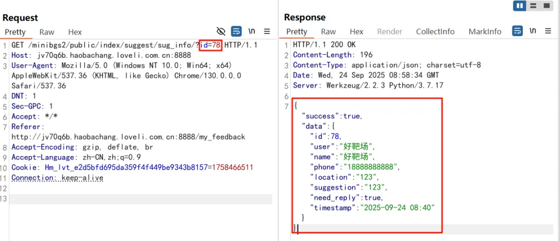Click the "success":true JSON line
This screenshot has width=559, height=241.
[332, 116]
